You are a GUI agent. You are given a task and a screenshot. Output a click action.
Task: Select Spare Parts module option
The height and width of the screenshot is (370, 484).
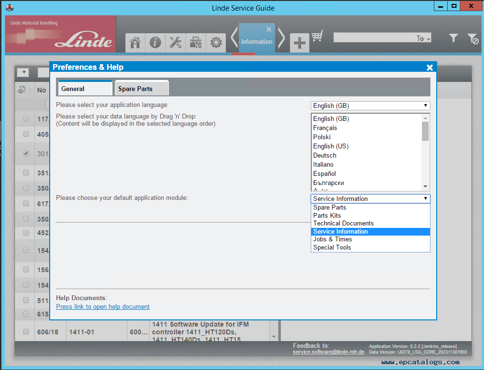click(x=370, y=207)
